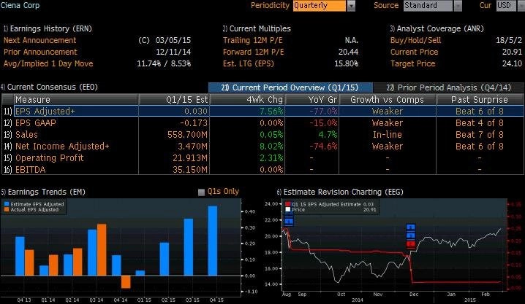Click the negative Q4 14 actual EPS bar

pyautogui.click(x=126, y=282)
